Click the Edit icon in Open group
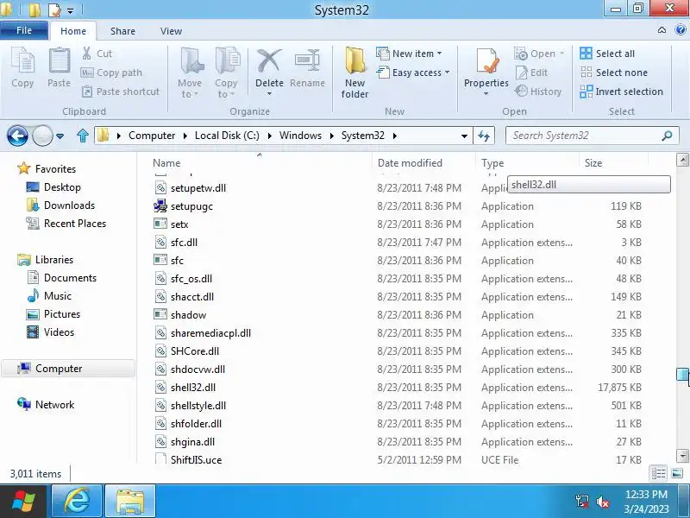This screenshot has width=690, height=518. (x=522, y=73)
